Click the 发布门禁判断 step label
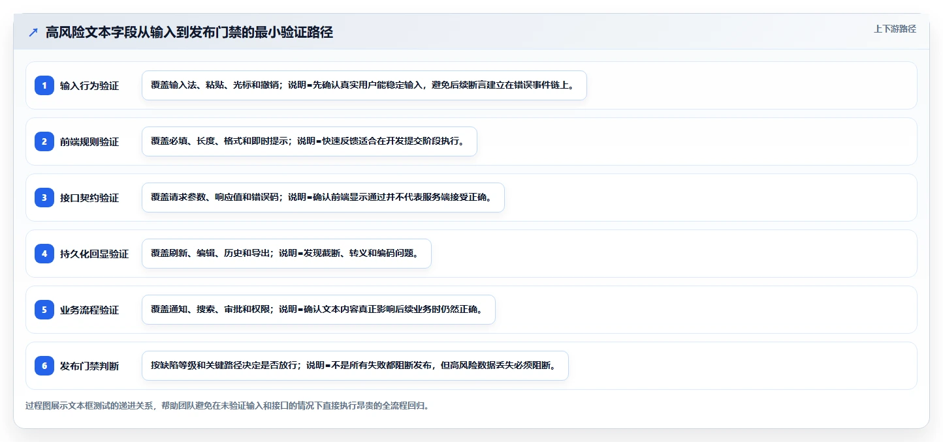 tap(89, 366)
